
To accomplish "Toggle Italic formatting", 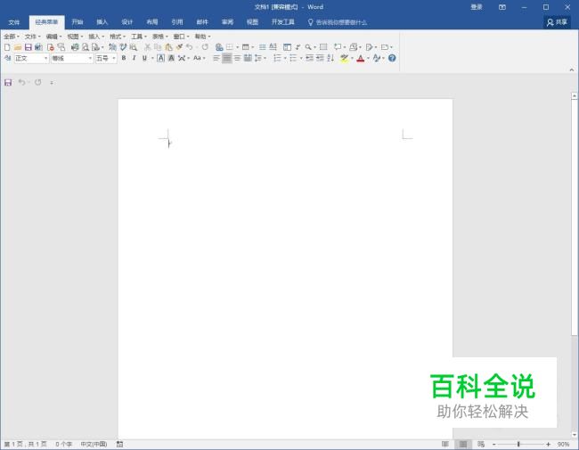I will [134, 58].
